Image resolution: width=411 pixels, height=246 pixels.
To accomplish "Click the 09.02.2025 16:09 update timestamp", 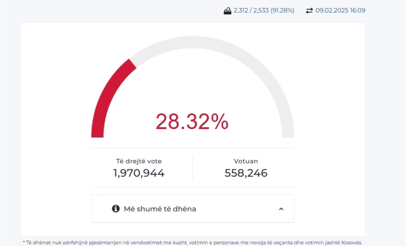I will click(340, 10).
